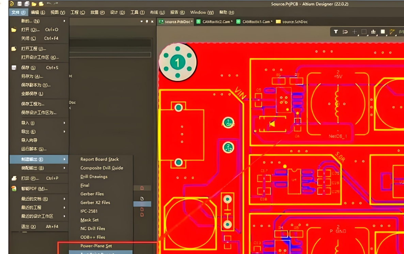Click the NetC8_1 label on the PCB
Screen dimensions: 404x254
coord(338,136)
